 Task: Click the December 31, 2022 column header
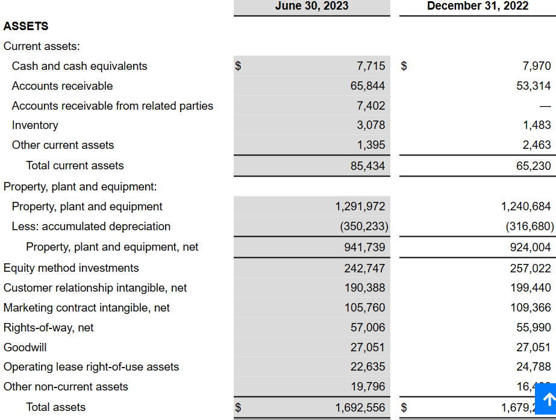tap(477, 6)
